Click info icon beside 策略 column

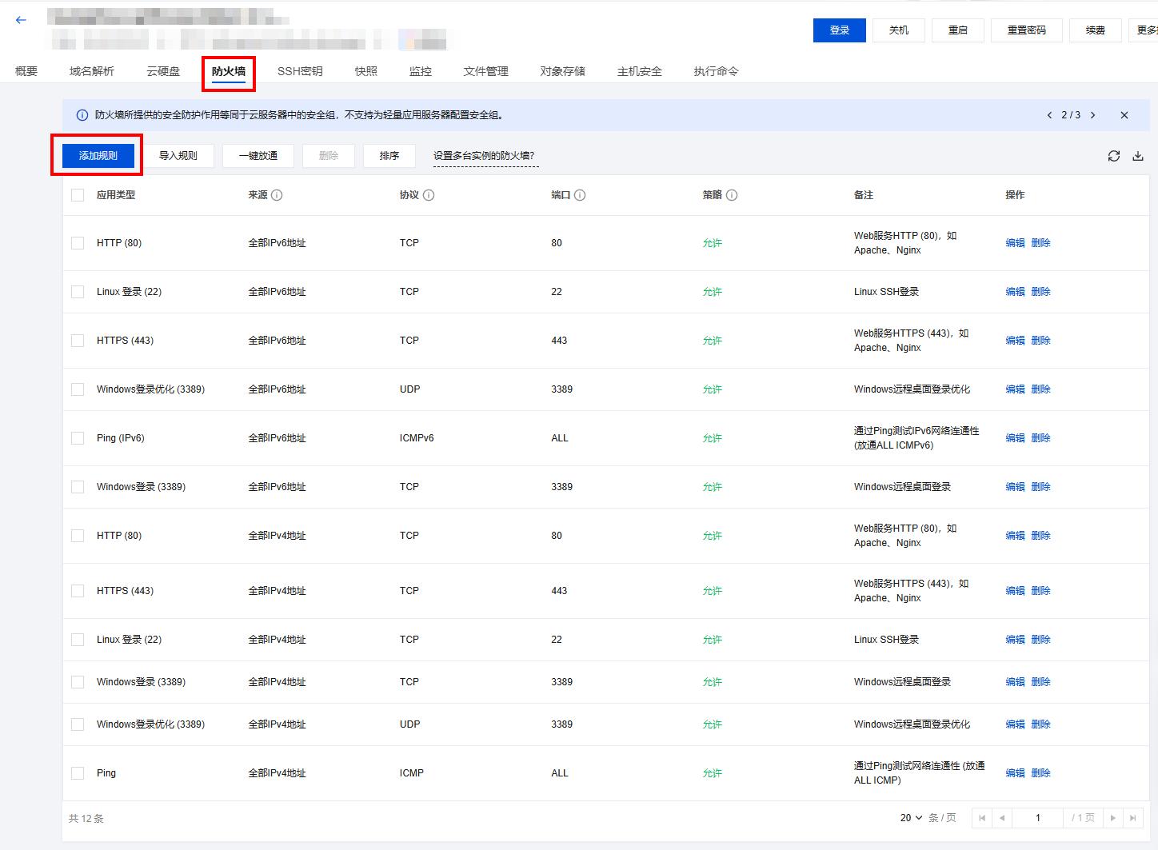point(732,195)
